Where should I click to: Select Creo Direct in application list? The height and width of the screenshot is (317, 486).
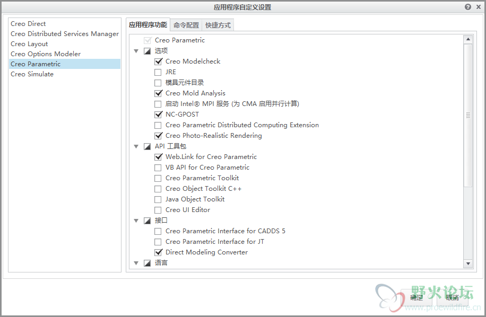point(65,23)
